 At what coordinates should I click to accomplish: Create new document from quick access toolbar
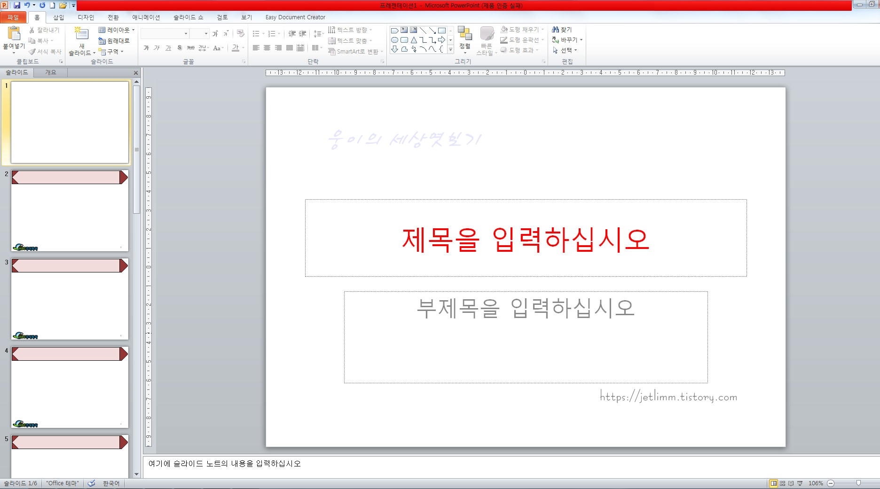click(x=52, y=5)
